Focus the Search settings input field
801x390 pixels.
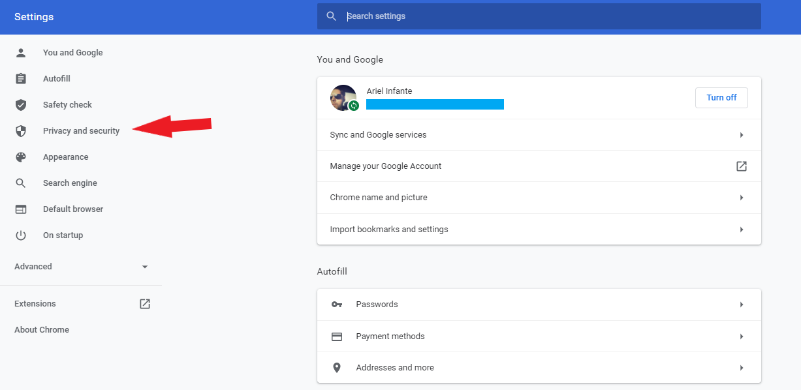pyautogui.click(x=539, y=16)
